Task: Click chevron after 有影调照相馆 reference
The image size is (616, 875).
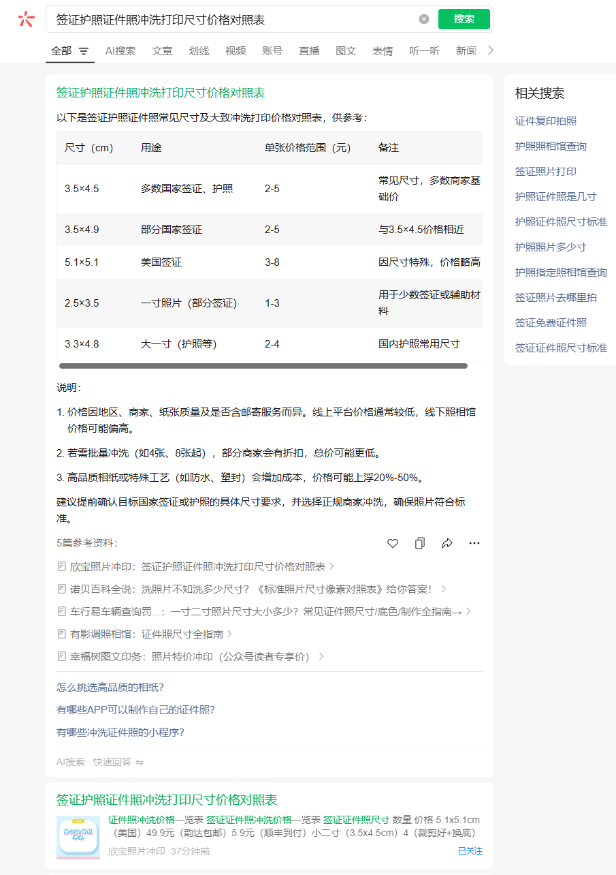Action: [230, 634]
